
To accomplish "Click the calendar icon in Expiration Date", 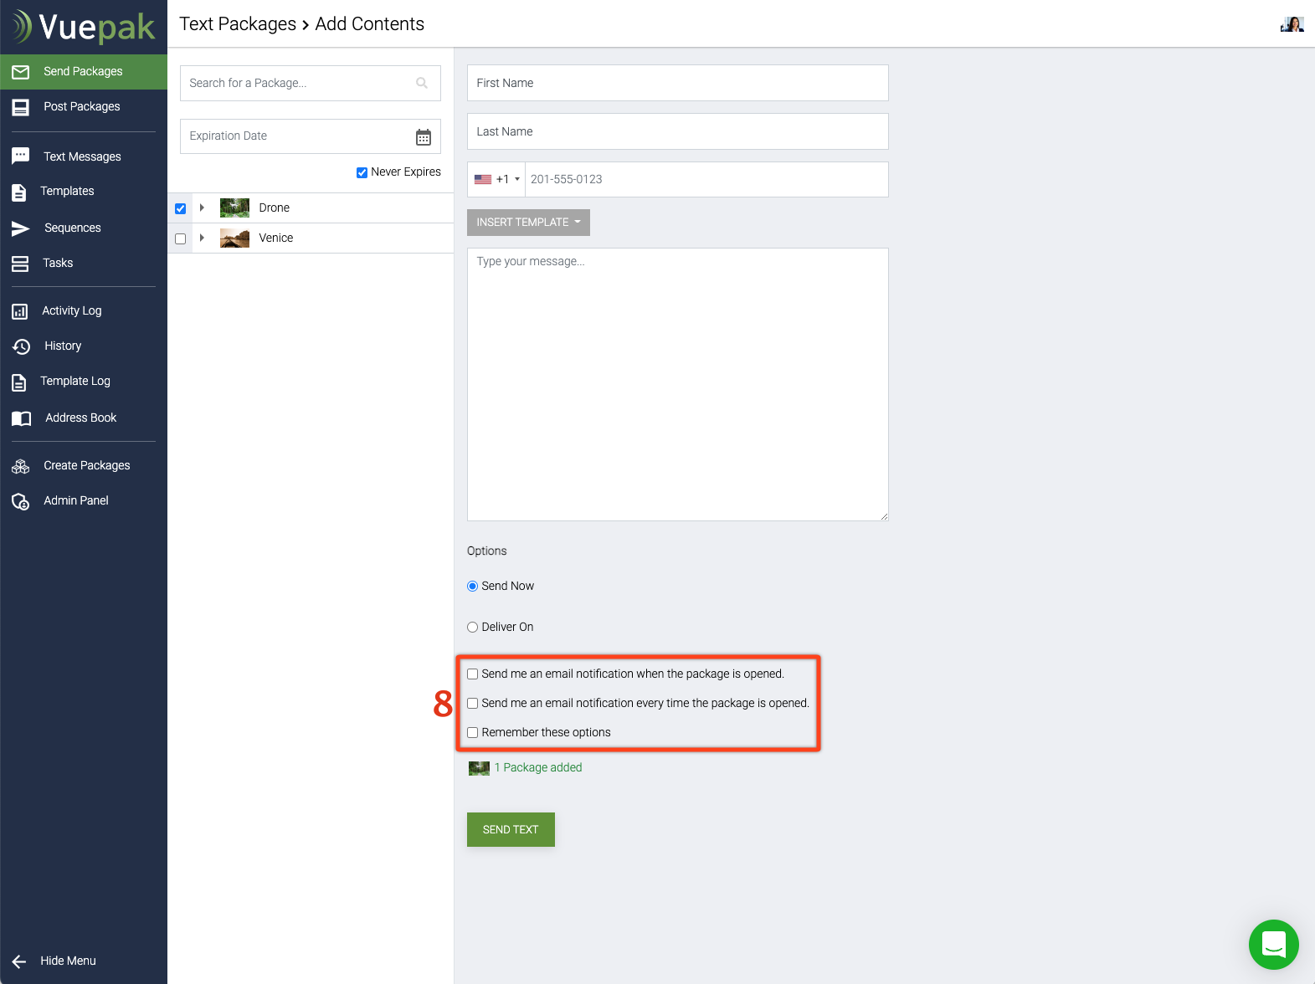I will (424, 137).
